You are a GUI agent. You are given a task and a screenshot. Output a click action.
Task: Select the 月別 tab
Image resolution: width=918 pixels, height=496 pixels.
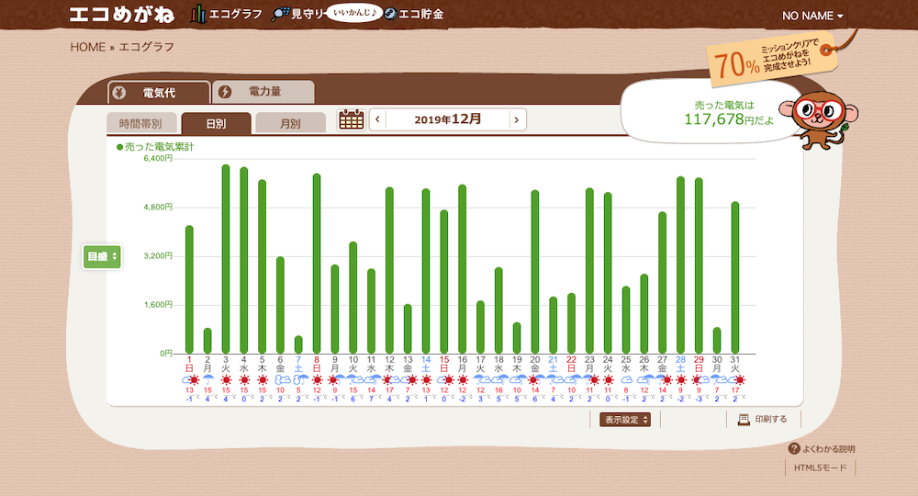[x=290, y=123]
